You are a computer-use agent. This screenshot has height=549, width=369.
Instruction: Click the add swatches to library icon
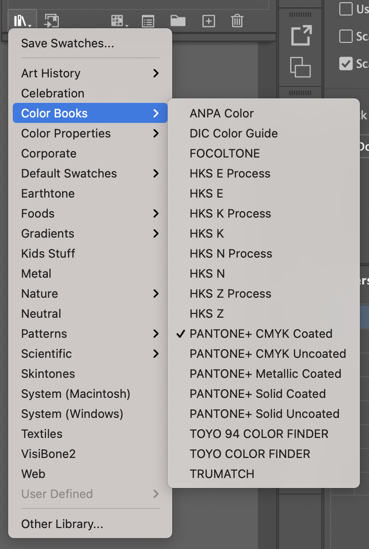pyautogui.click(x=51, y=21)
